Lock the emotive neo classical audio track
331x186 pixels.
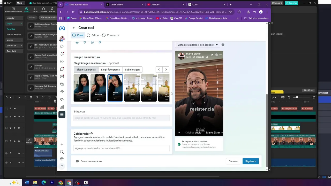pos(11,162)
